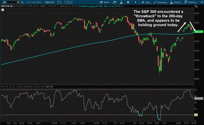Click the low value L: 5767.41
This screenshot has height=125, width=204.
click(x=51, y=6)
